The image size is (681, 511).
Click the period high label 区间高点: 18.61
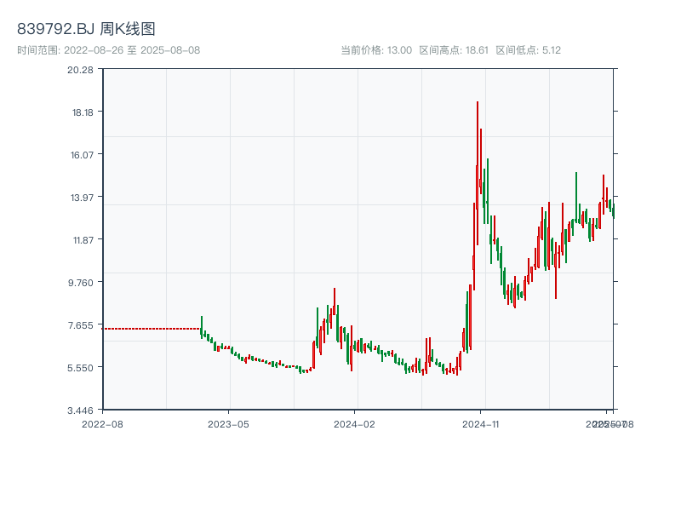coord(454,50)
